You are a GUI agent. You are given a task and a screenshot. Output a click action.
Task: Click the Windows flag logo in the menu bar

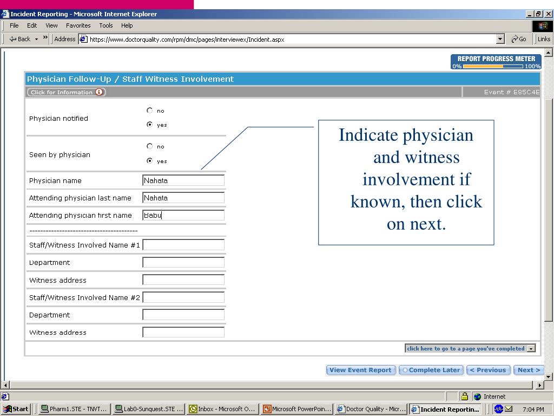pos(542,26)
